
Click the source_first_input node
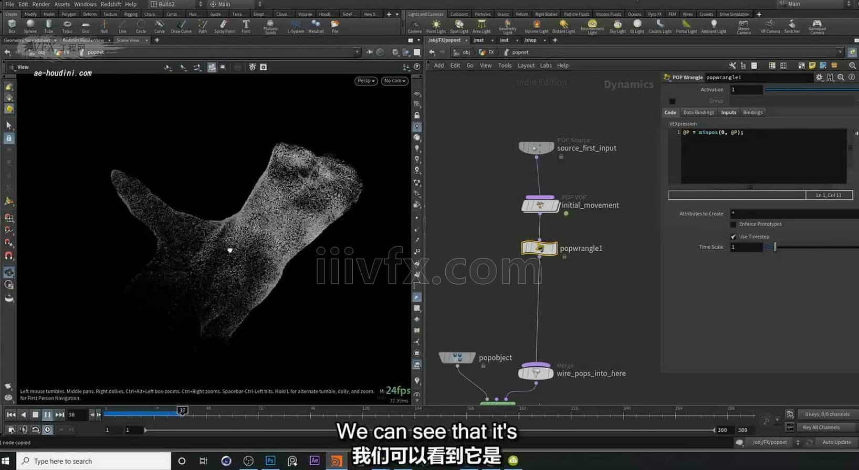(x=536, y=147)
